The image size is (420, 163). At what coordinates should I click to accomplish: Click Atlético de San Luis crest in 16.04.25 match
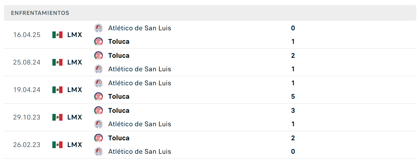tap(99, 28)
